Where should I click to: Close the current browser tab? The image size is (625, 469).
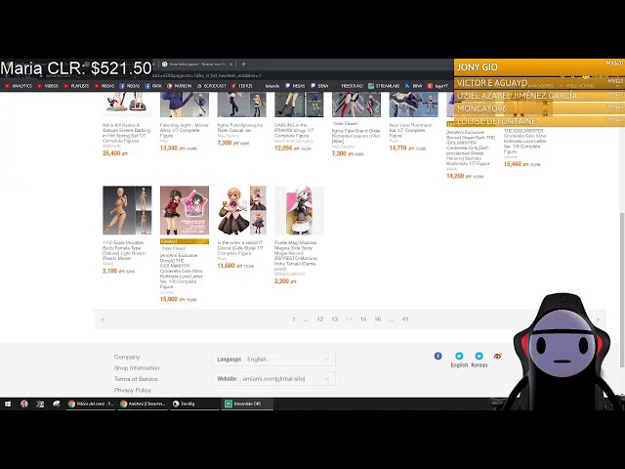[x=230, y=64]
